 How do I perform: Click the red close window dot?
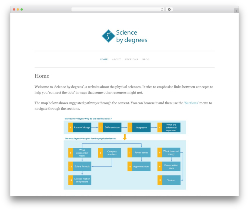pos(14,9)
